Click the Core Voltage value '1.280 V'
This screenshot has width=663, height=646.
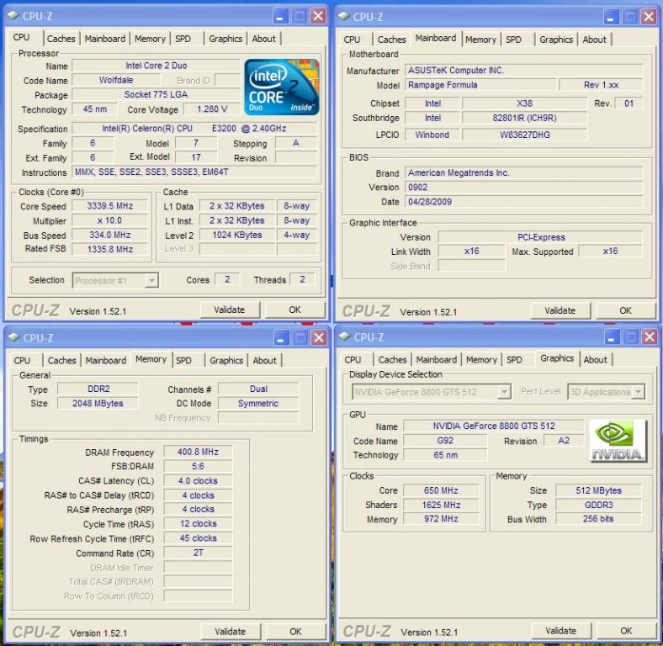[212, 109]
